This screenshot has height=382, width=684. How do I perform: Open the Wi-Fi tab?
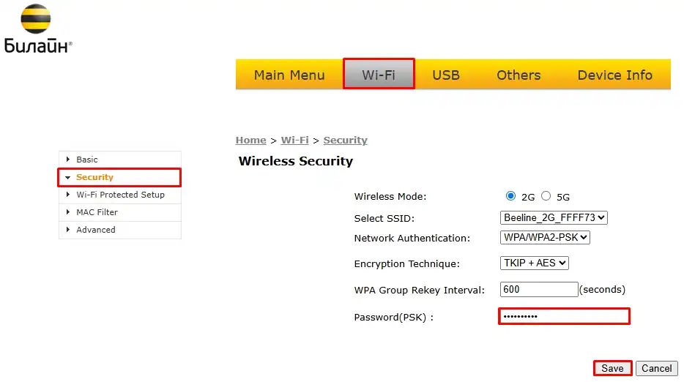coord(379,75)
